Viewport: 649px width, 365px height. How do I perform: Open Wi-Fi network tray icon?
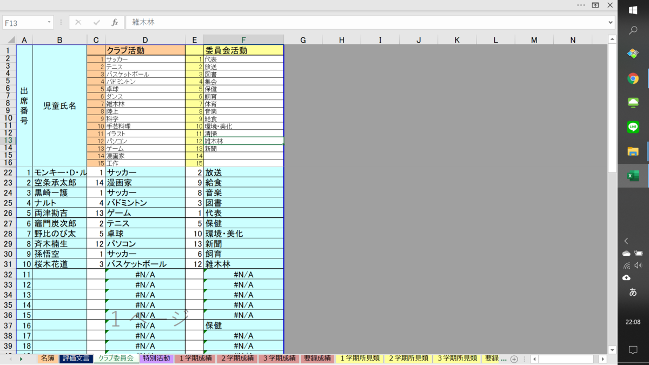(626, 266)
